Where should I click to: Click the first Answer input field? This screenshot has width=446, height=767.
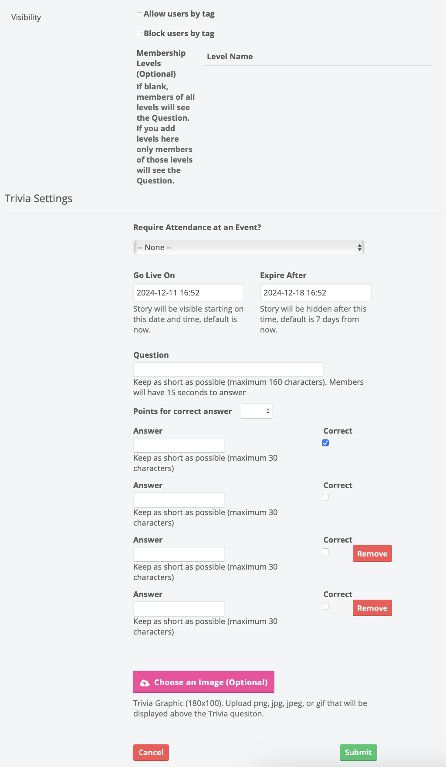[x=179, y=445]
